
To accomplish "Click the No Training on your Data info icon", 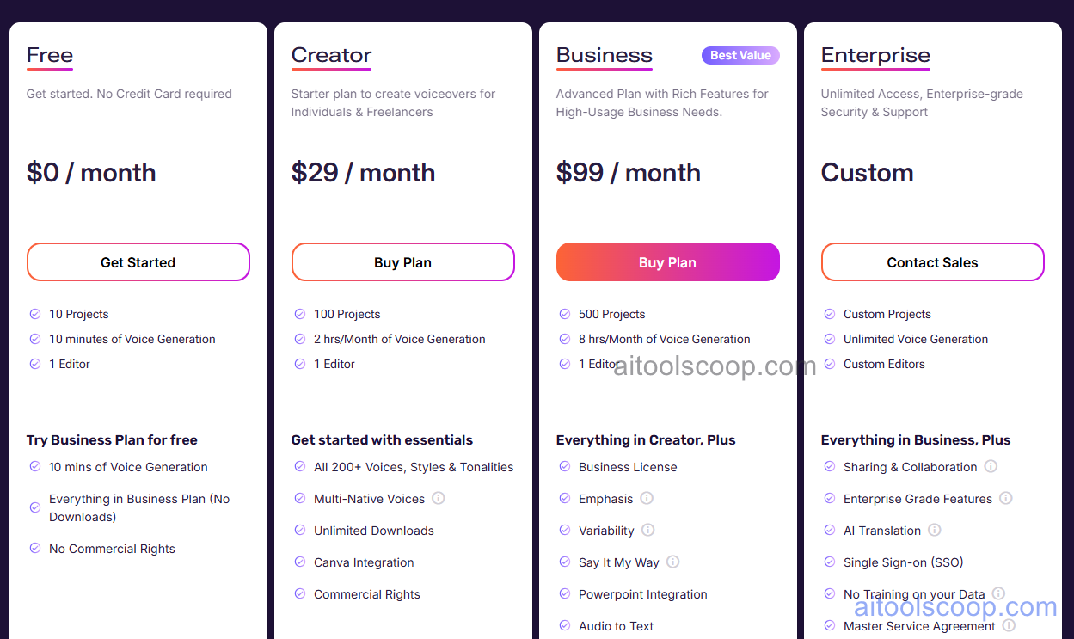I will (998, 593).
